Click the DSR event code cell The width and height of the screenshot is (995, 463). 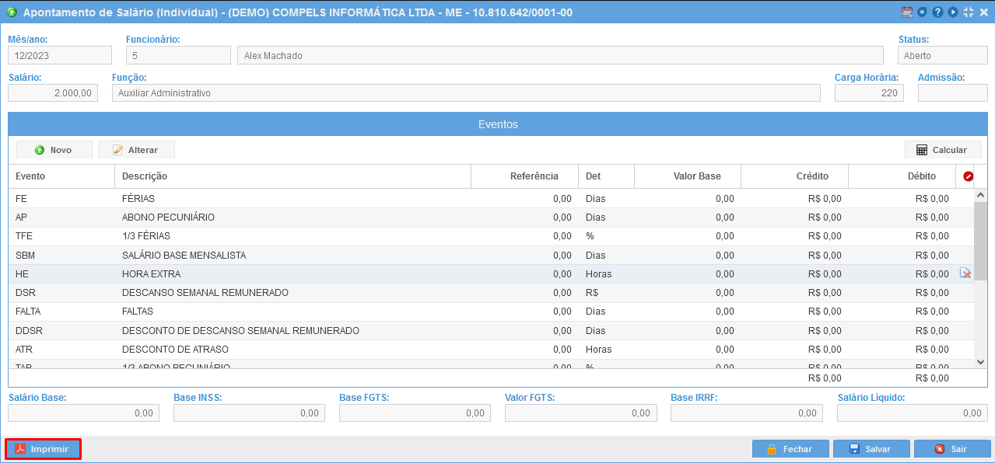click(61, 292)
